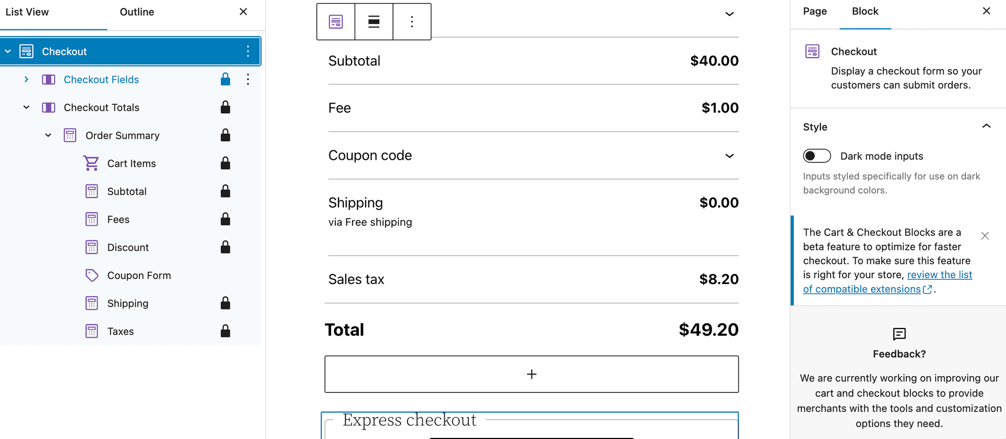Viewport: 1006px width, 439px height.
Task: Click the Checkout icon in the Block panel
Action: (812, 51)
